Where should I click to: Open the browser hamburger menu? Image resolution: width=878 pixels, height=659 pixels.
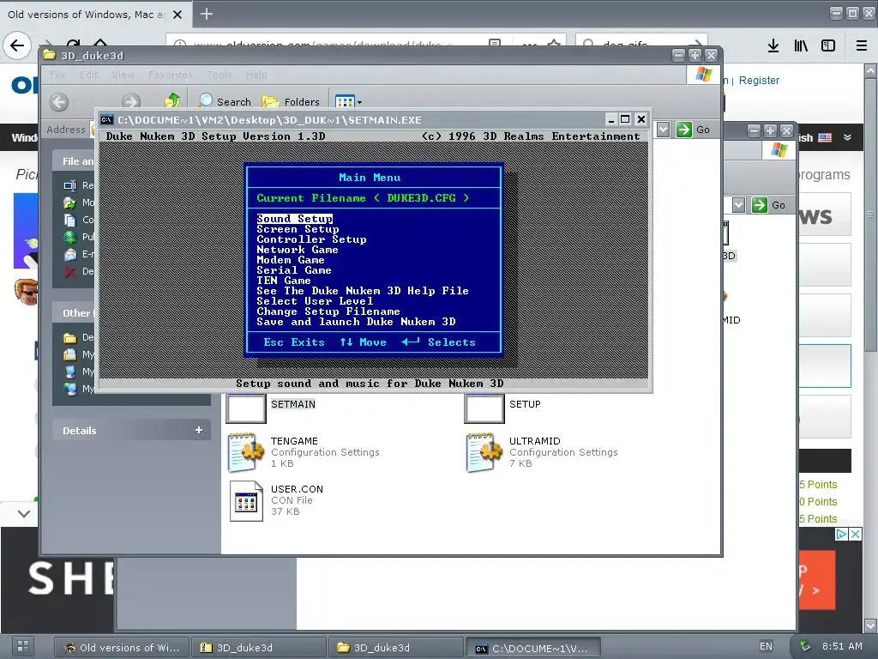pos(862,45)
